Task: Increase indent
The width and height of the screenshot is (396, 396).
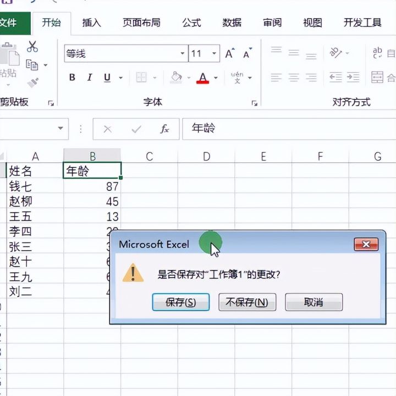Action: point(353,78)
